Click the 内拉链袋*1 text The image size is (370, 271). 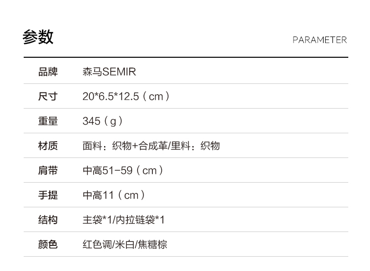point(140,220)
